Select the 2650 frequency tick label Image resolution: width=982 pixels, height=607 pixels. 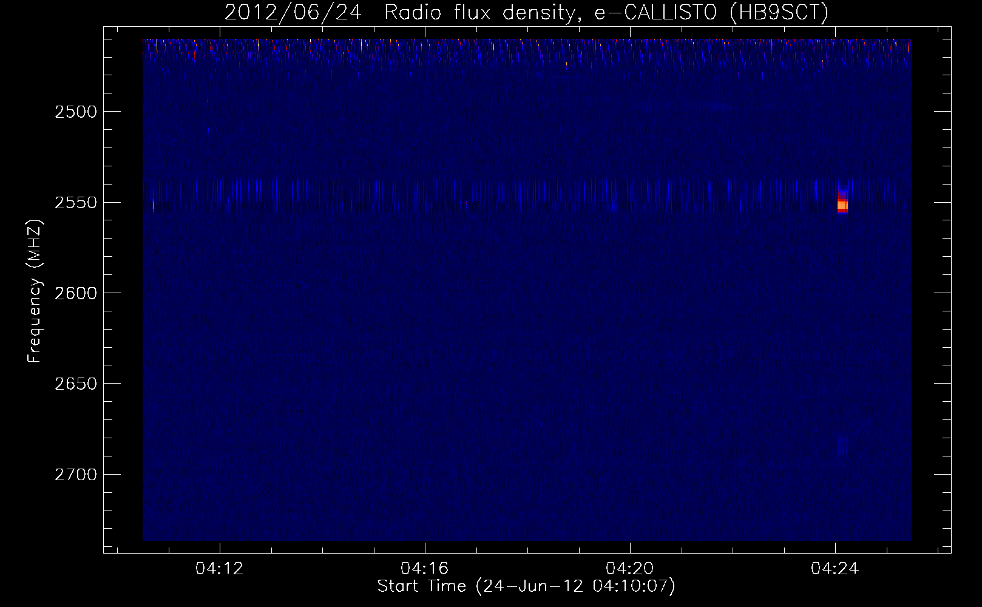76,384
